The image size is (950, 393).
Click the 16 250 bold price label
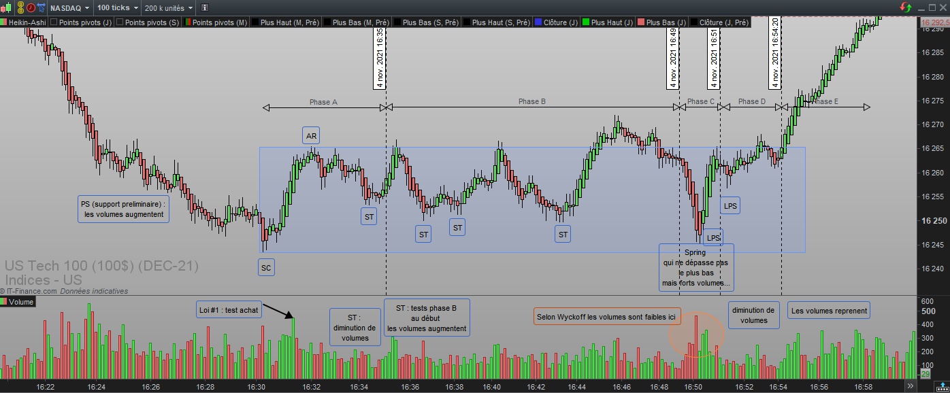pos(933,220)
